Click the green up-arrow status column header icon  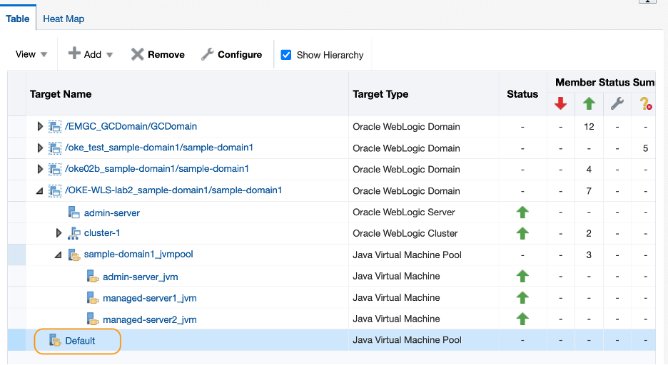tap(589, 104)
